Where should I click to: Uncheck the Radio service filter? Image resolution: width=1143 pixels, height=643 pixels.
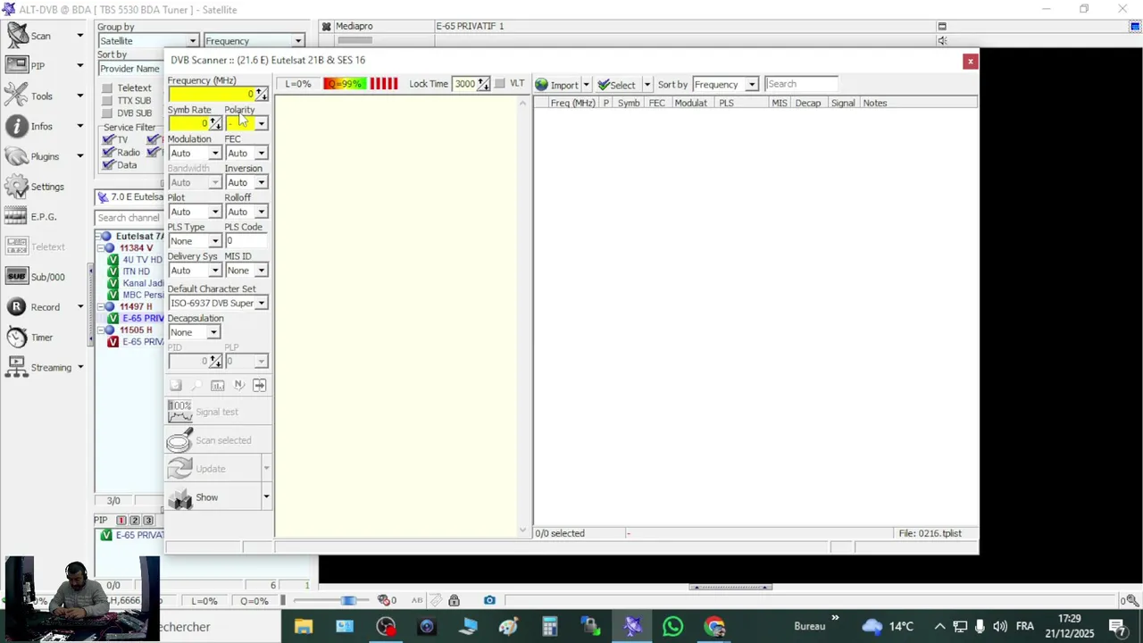pos(108,152)
